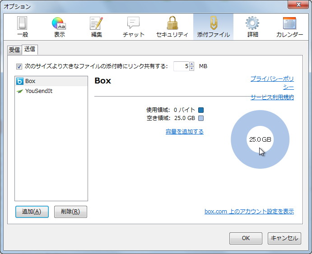
Task: Click the 追加(A) button
Action: click(32, 212)
